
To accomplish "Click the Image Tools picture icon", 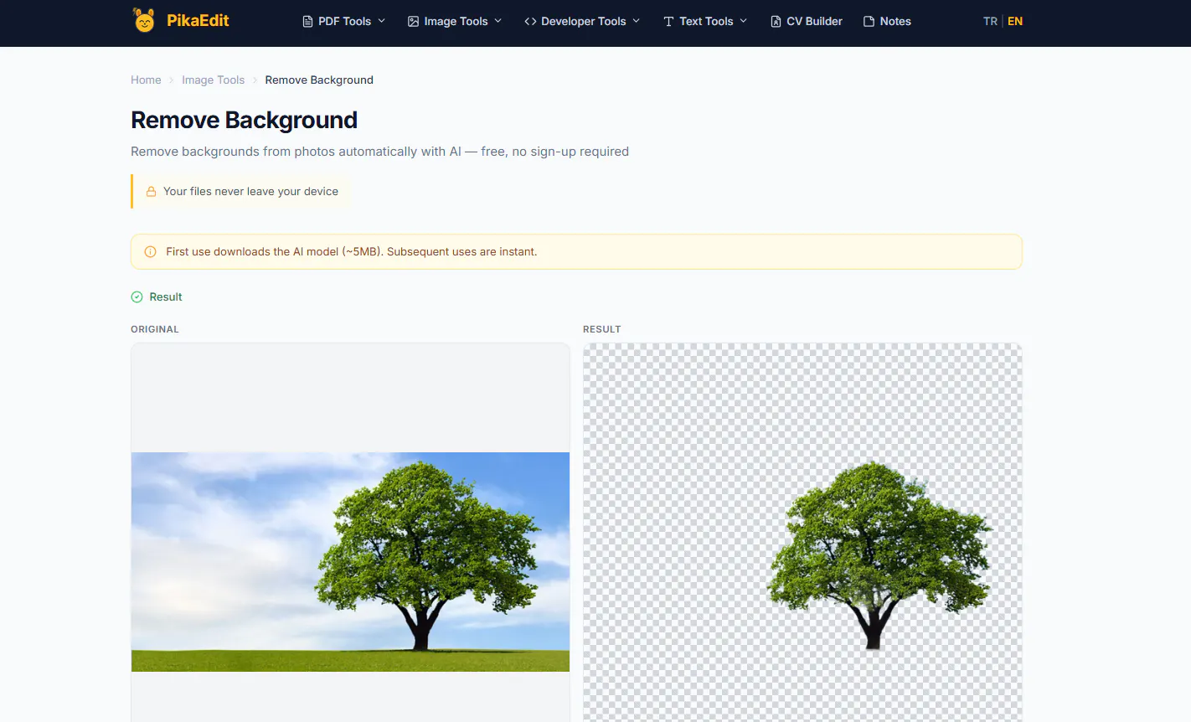I will (413, 22).
